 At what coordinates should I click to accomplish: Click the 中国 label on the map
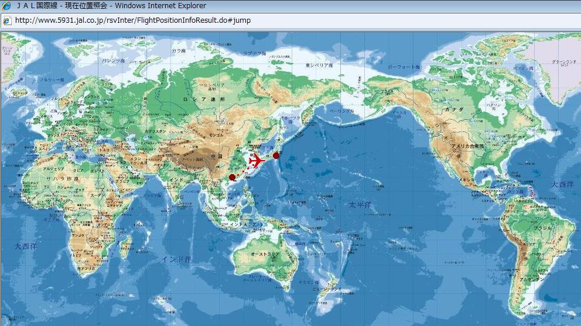tap(217, 157)
